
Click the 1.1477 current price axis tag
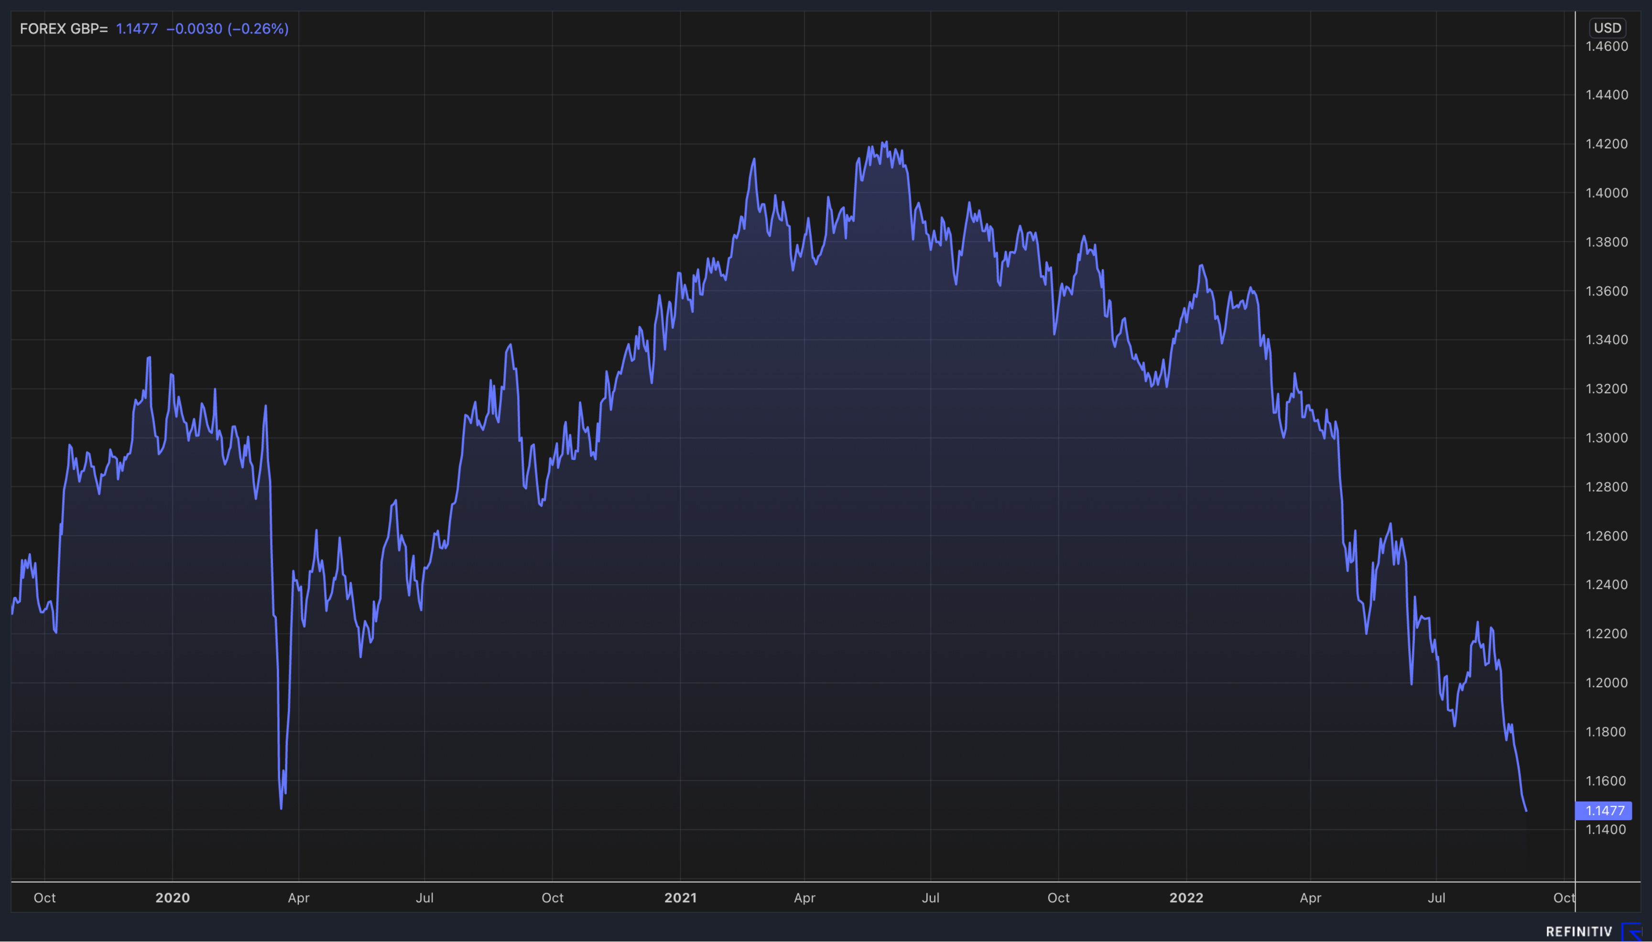click(1605, 811)
